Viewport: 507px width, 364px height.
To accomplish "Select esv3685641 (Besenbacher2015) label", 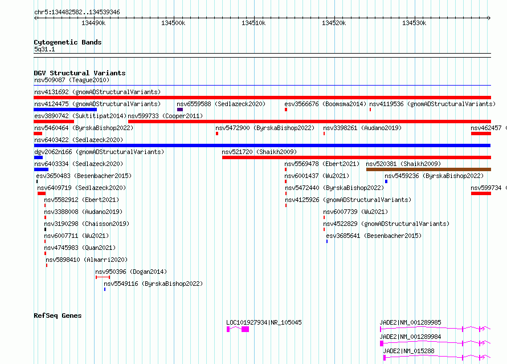I will coord(374,236).
